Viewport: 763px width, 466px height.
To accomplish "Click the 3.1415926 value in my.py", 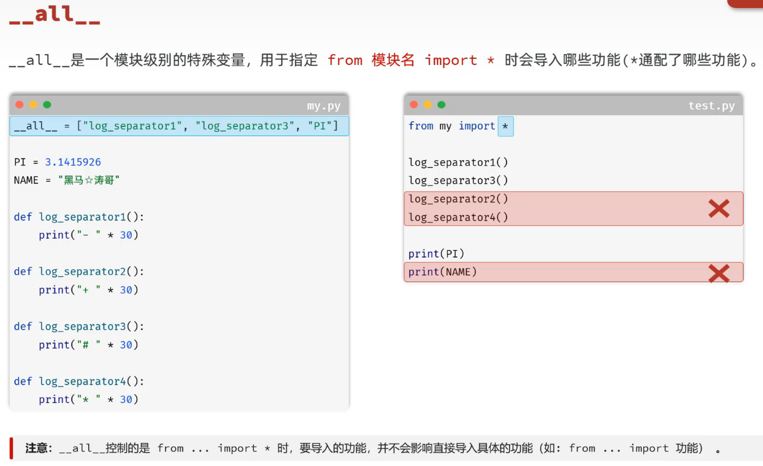I will 73,162.
